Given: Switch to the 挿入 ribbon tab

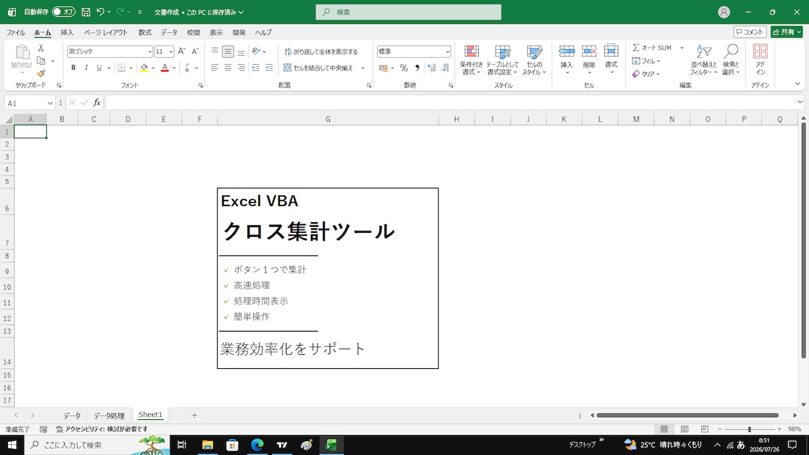Looking at the screenshot, I should (x=67, y=32).
